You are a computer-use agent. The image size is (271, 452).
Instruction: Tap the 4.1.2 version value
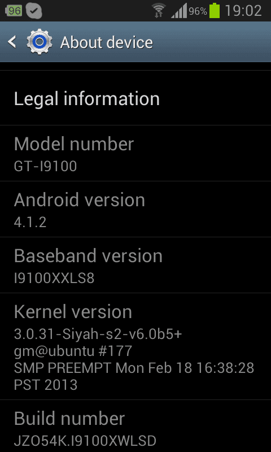(30, 222)
